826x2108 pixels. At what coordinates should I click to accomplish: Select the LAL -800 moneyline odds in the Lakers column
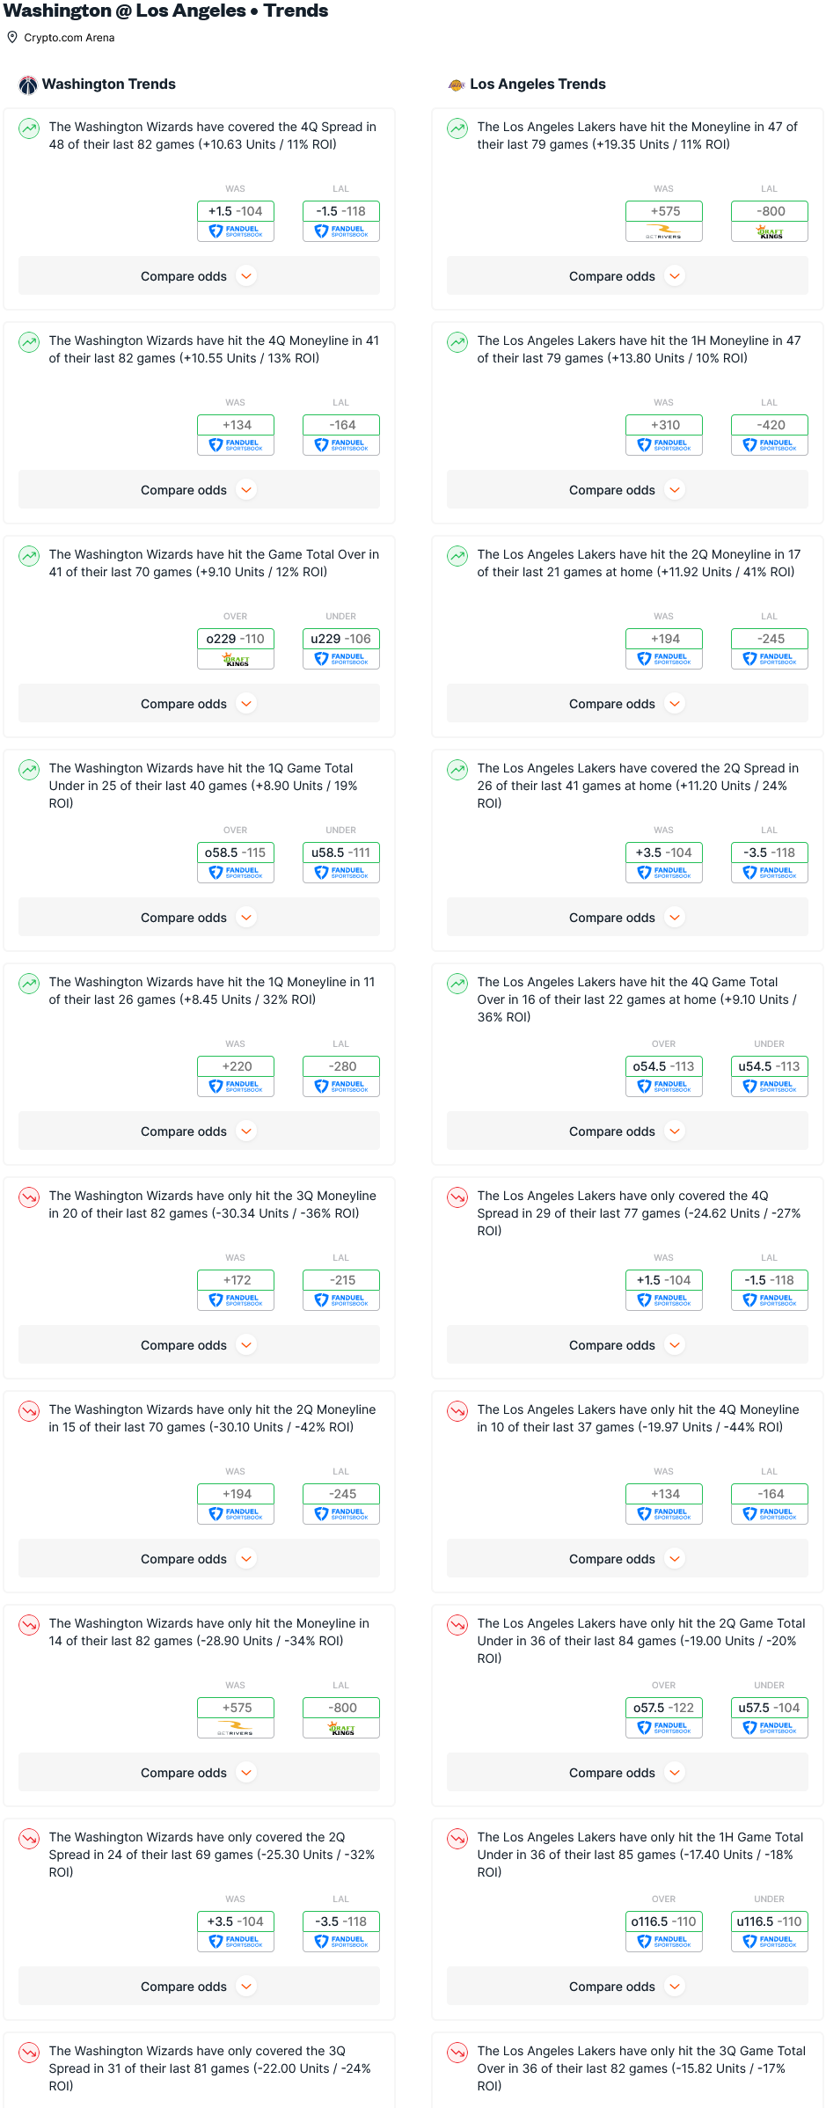(x=770, y=211)
